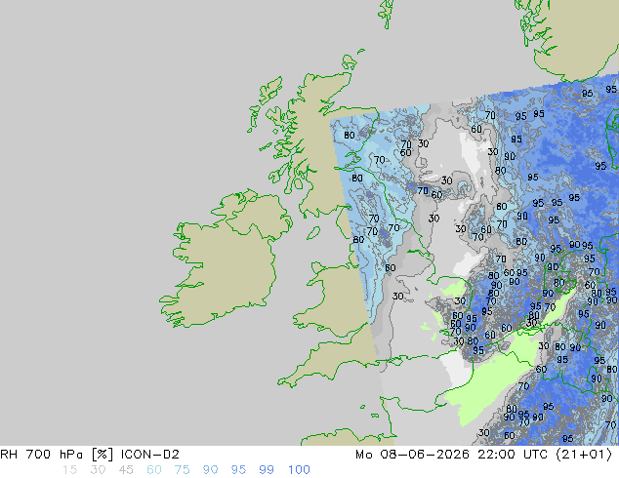Select the 90 value in the colour legend
Image resolution: width=619 pixels, height=478 pixels.
click(x=211, y=470)
